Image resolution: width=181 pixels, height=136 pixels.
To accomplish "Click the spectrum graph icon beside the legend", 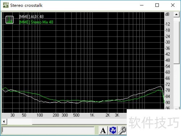I will point(9,20).
